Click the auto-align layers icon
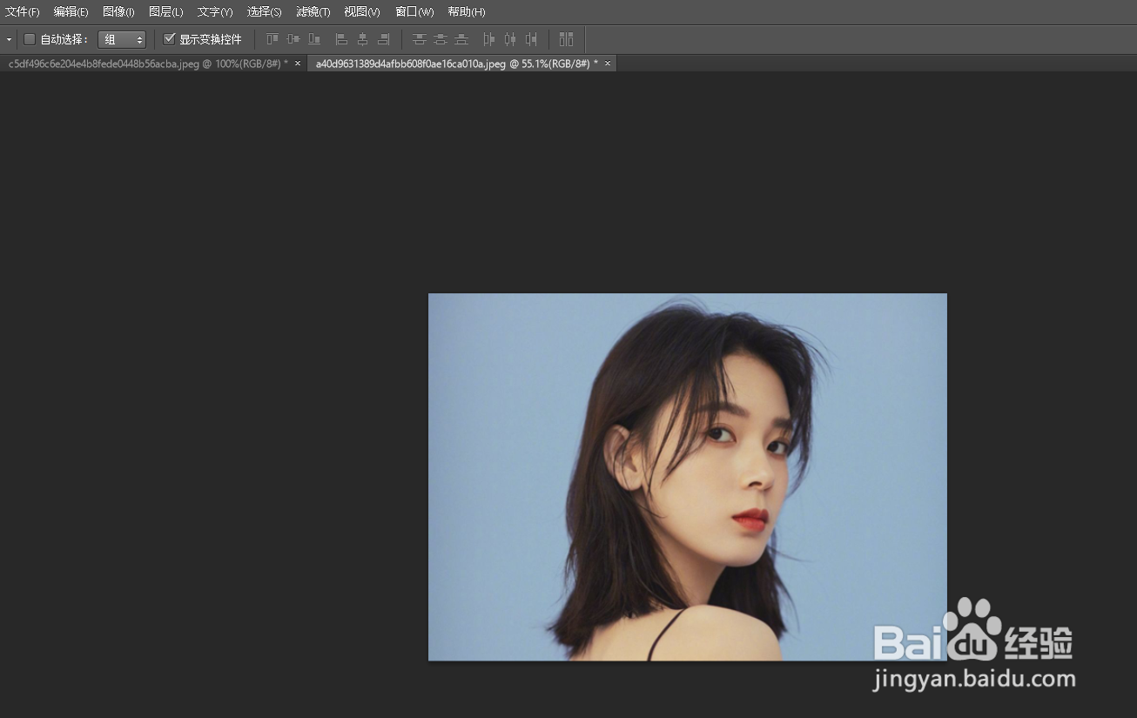The image size is (1137, 718). pos(567,39)
